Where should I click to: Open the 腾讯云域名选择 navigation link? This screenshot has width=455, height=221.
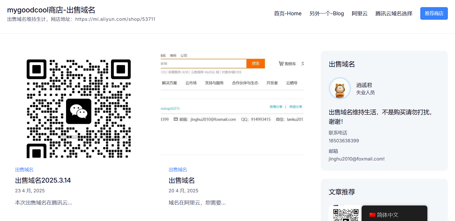point(394,13)
